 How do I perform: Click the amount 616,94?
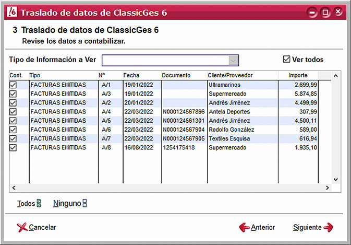tap(308, 138)
